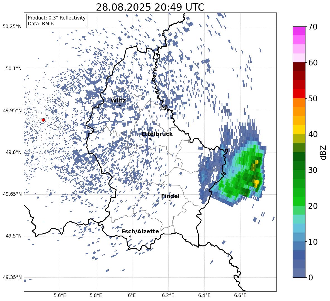Click the light blue 15 dBZ colorbar swatch

click(x=299, y=228)
